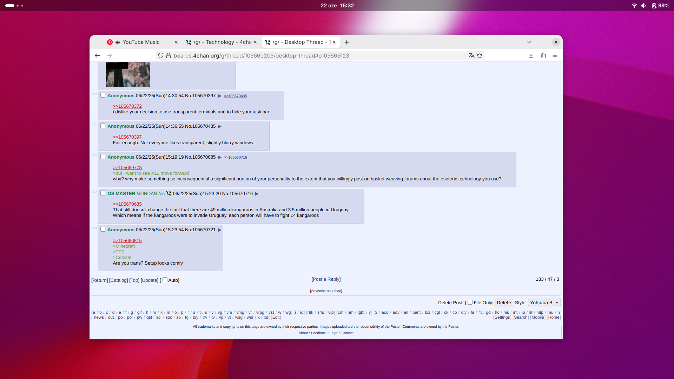The width and height of the screenshot is (674, 379).
Task: Open the extensions puzzle icon
Action: pyautogui.click(x=543, y=55)
